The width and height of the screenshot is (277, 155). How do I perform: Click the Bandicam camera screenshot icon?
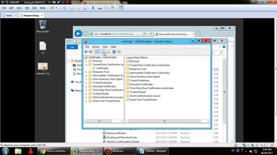54,2
